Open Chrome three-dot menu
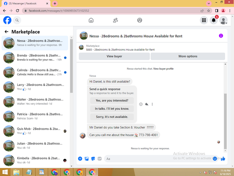This screenshot has width=234, height=176. [x=230, y=11]
